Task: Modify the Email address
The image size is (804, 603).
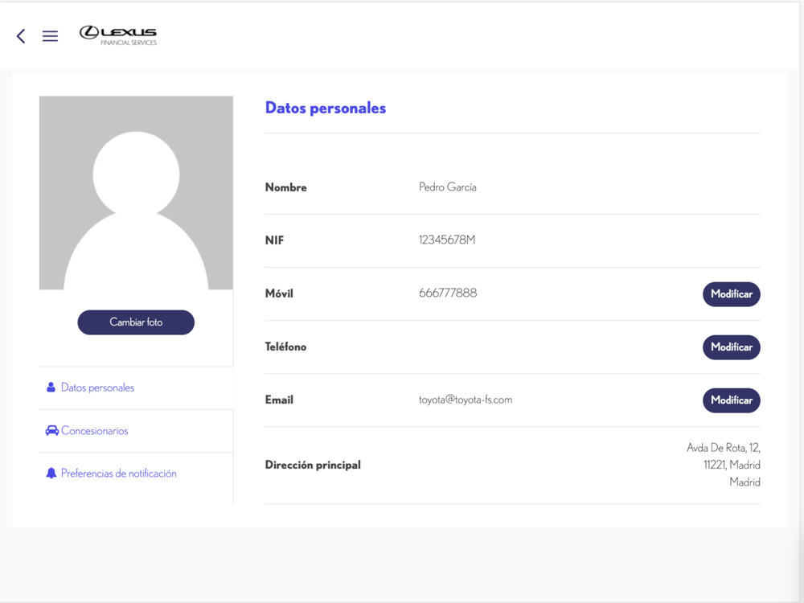Action: (x=731, y=400)
